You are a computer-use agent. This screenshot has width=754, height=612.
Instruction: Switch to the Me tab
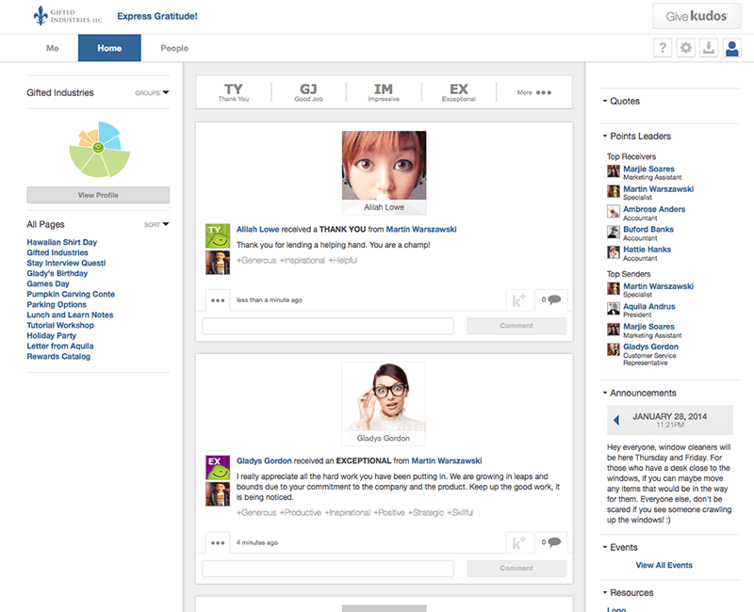(x=53, y=48)
